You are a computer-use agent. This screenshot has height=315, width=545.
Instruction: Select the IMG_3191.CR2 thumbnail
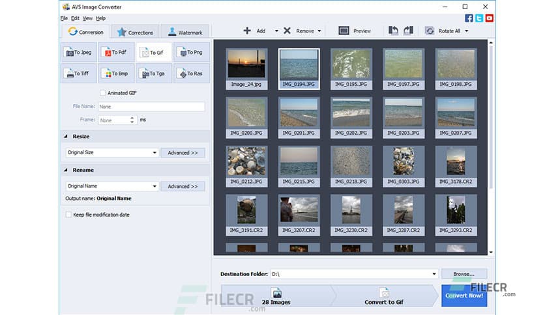pos(246,215)
